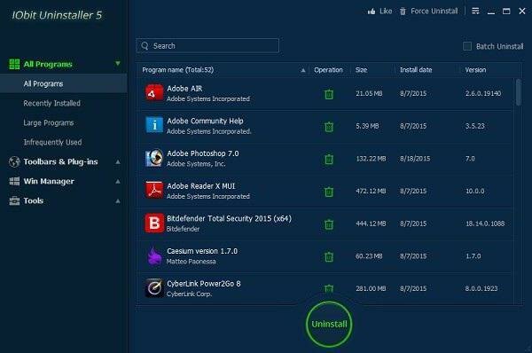Click the 5.39 MB size value
This screenshot has width=532, height=353.
click(x=367, y=126)
